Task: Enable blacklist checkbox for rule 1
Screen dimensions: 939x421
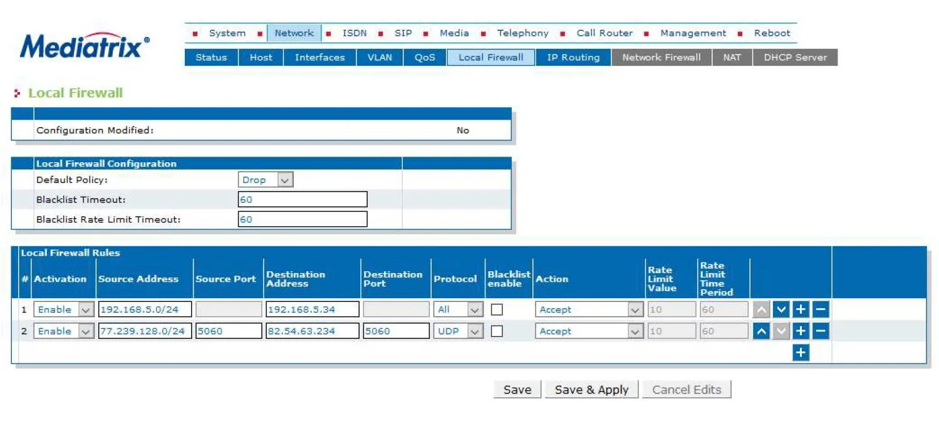Action: coord(497,309)
